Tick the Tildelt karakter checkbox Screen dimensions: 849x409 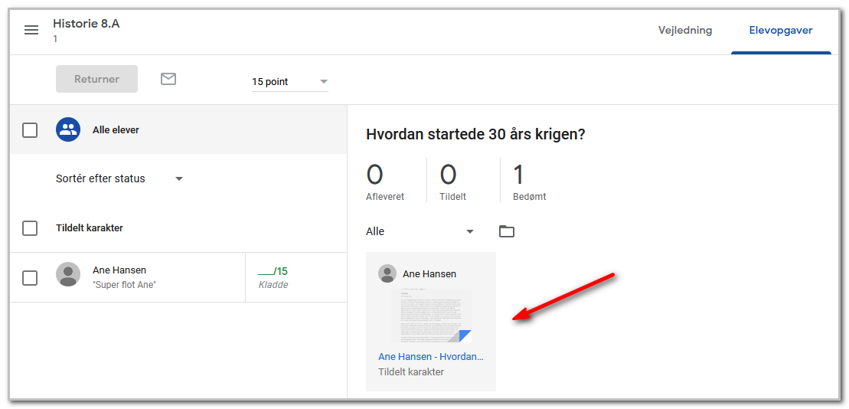pyautogui.click(x=30, y=228)
